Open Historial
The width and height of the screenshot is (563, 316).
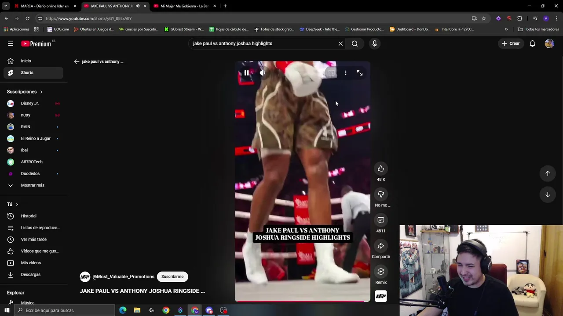click(x=33, y=216)
